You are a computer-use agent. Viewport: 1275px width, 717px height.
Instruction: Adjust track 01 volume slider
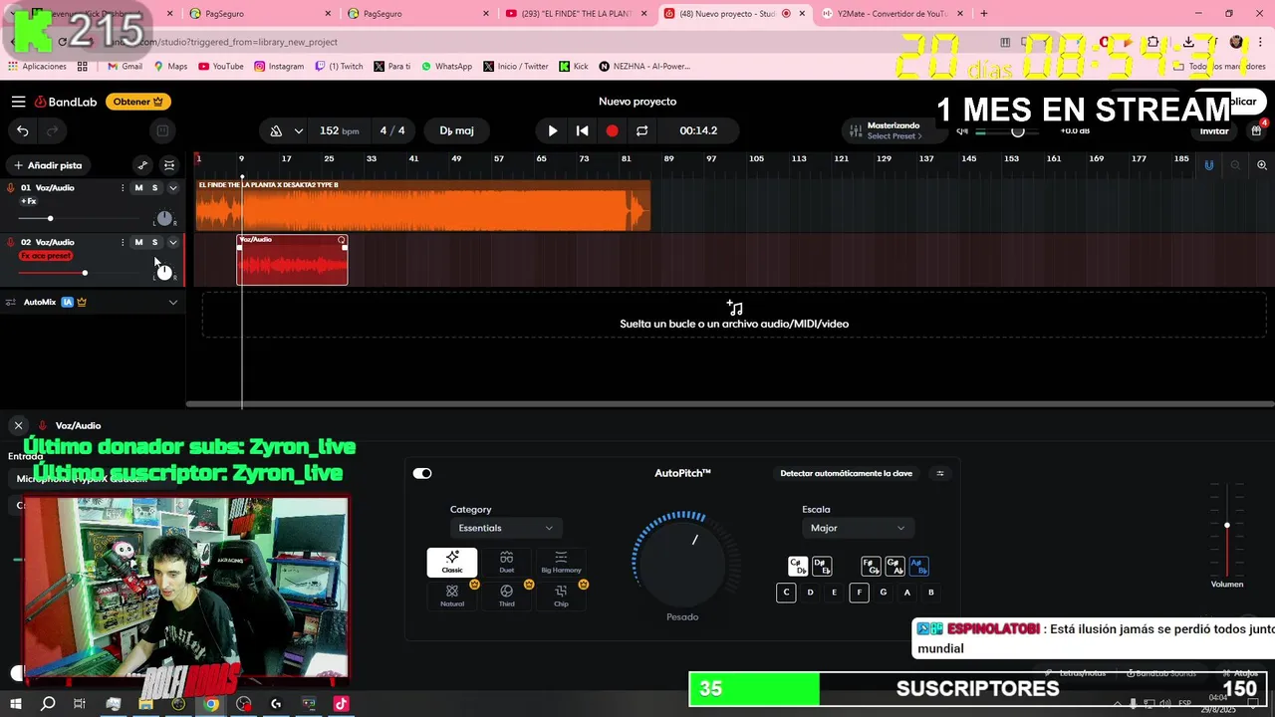tap(50, 218)
